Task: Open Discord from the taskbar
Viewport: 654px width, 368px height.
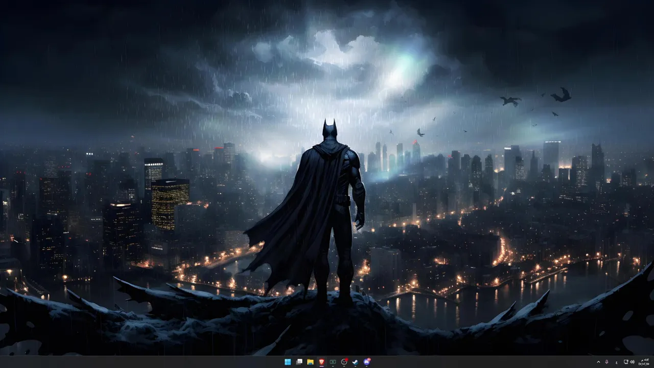Action: (367, 362)
